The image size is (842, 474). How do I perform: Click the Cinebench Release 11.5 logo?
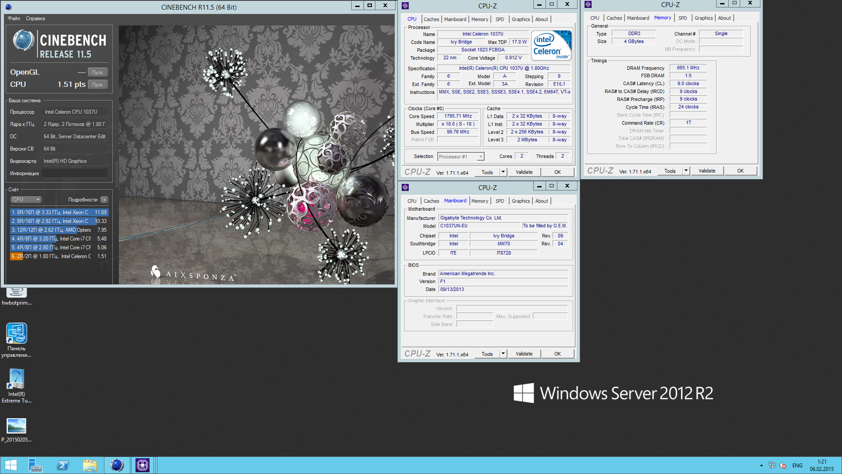coord(60,45)
